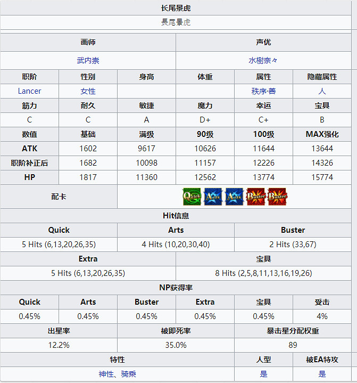
Task: Click the level 90 HP value 12562
Action: [205, 177]
